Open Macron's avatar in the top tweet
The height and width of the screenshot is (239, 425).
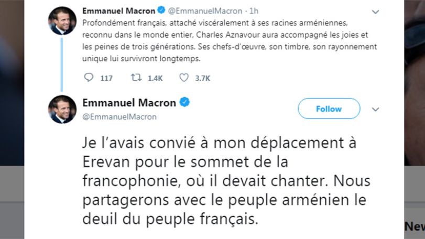(x=62, y=20)
